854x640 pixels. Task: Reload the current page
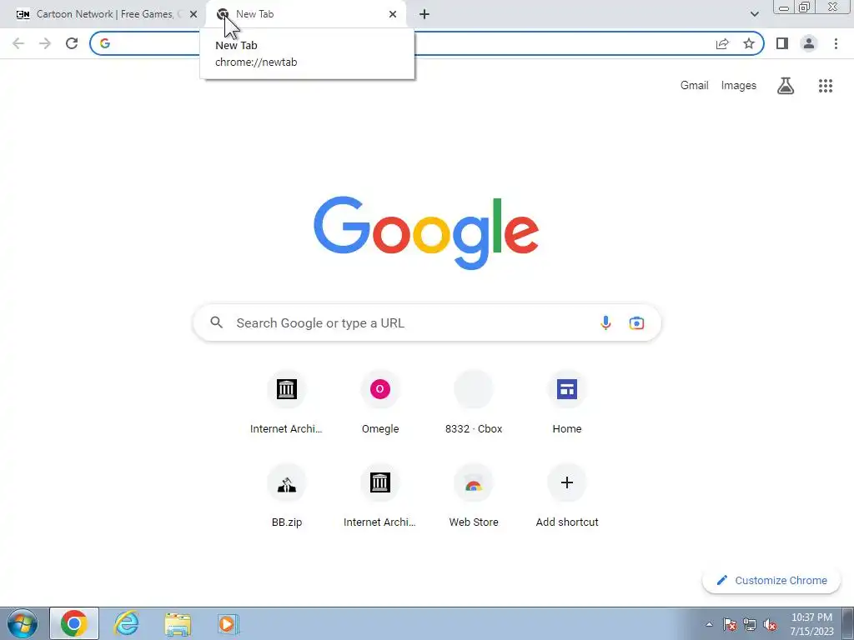(x=72, y=43)
